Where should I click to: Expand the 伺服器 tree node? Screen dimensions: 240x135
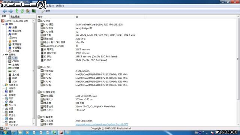(x=3, y=88)
